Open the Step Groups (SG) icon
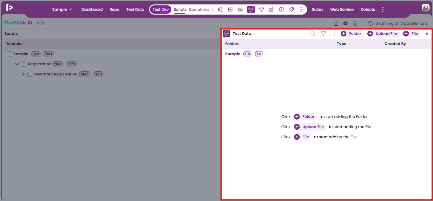The image size is (433, 201). coord(241,10)
